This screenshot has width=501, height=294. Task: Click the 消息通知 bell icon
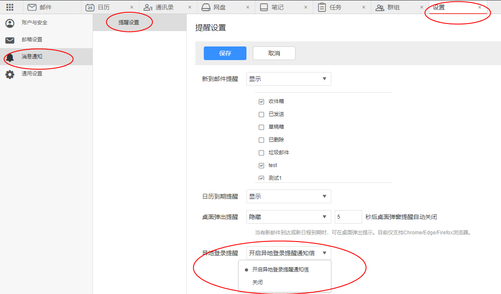[x=9, y=57]
